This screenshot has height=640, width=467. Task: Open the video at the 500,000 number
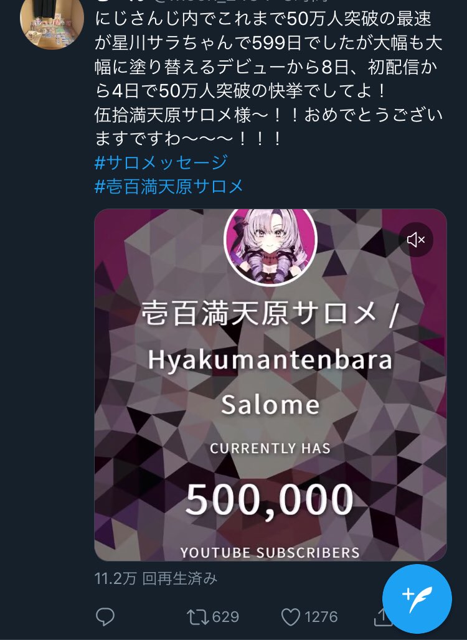[270, 499]
